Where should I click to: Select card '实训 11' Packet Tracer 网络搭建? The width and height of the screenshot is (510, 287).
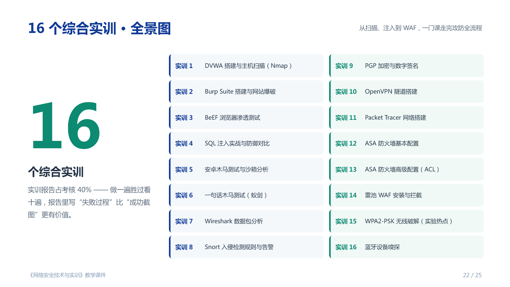[x=406, y=117]
